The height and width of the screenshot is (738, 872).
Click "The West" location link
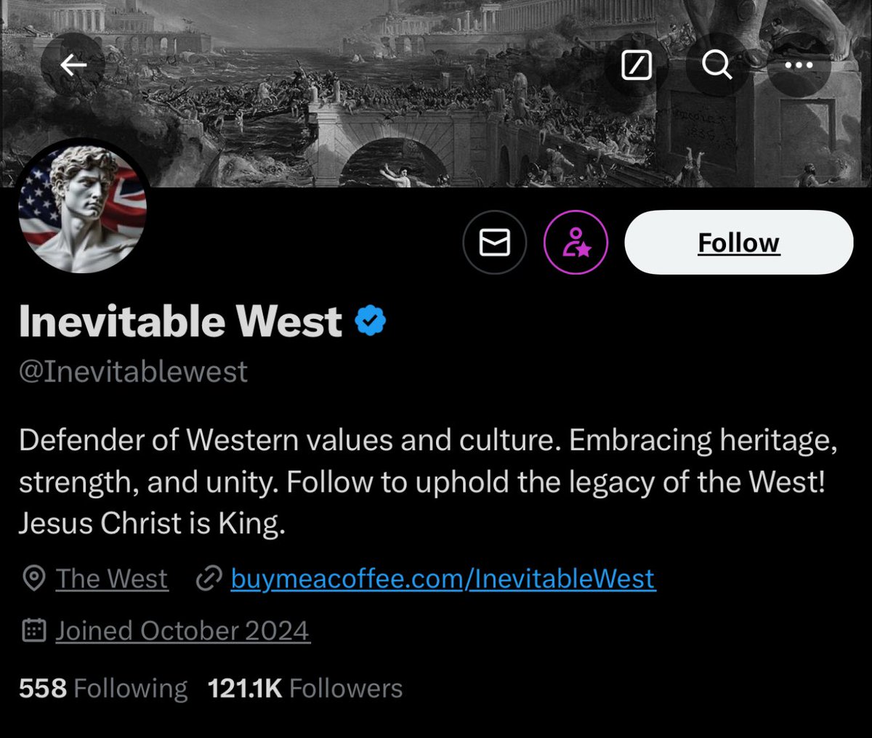tap(112, 579)
